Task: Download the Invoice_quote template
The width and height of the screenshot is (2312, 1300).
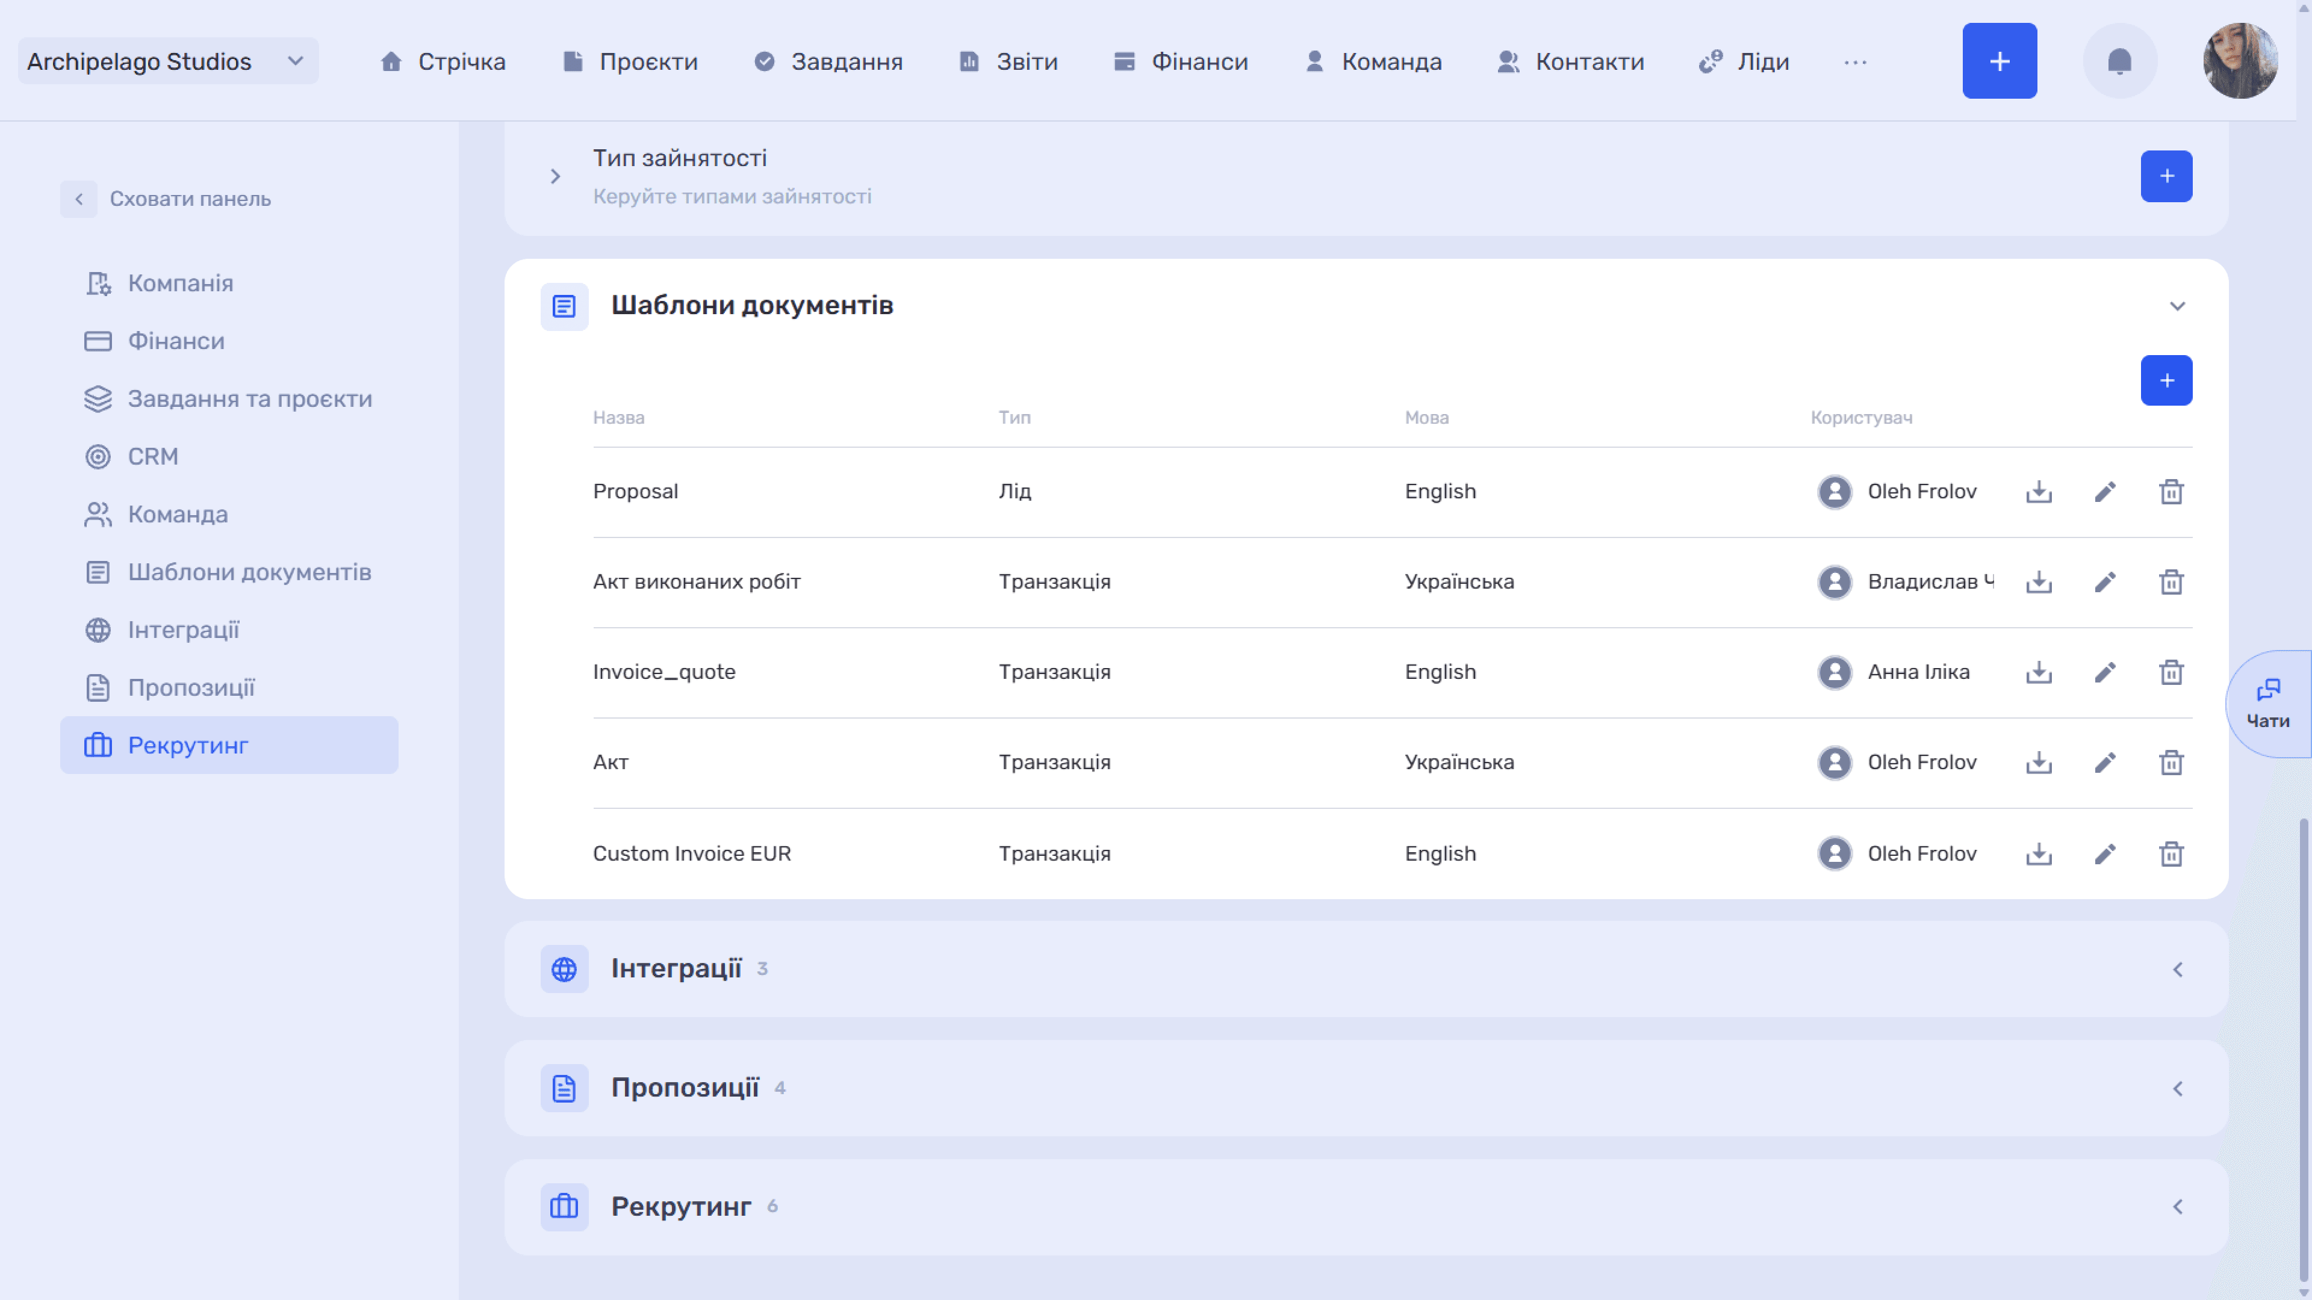Action: tap(2038, 672)
